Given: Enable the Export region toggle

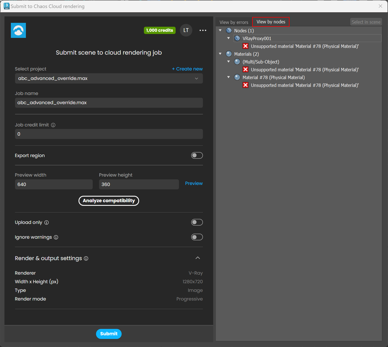Looking at the screenshot, I should [x=197, y=155].
